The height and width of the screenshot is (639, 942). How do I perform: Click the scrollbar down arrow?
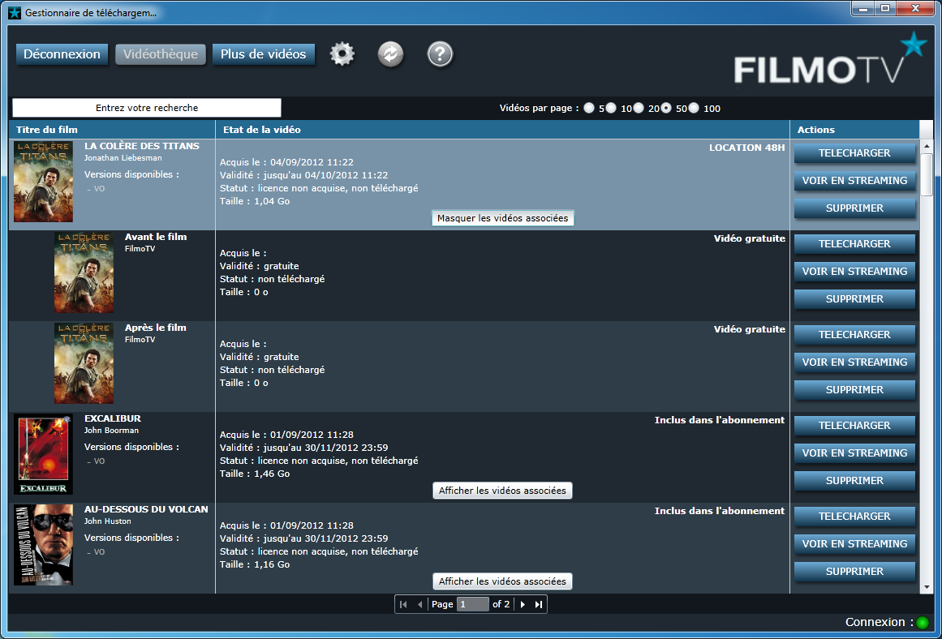click(x=927, y=587)
